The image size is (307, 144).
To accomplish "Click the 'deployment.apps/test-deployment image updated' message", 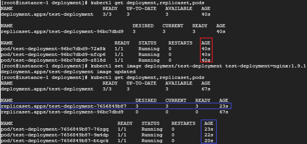I will 68,72.
